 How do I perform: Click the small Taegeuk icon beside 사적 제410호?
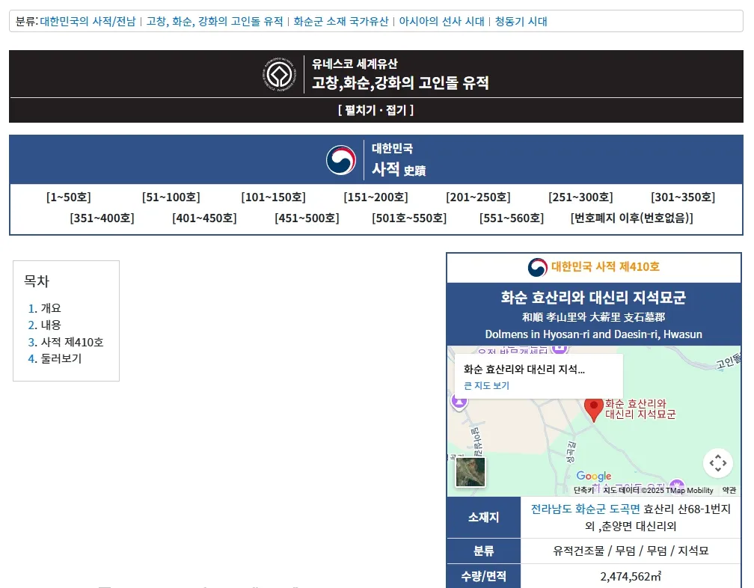[x=537, y=267]
